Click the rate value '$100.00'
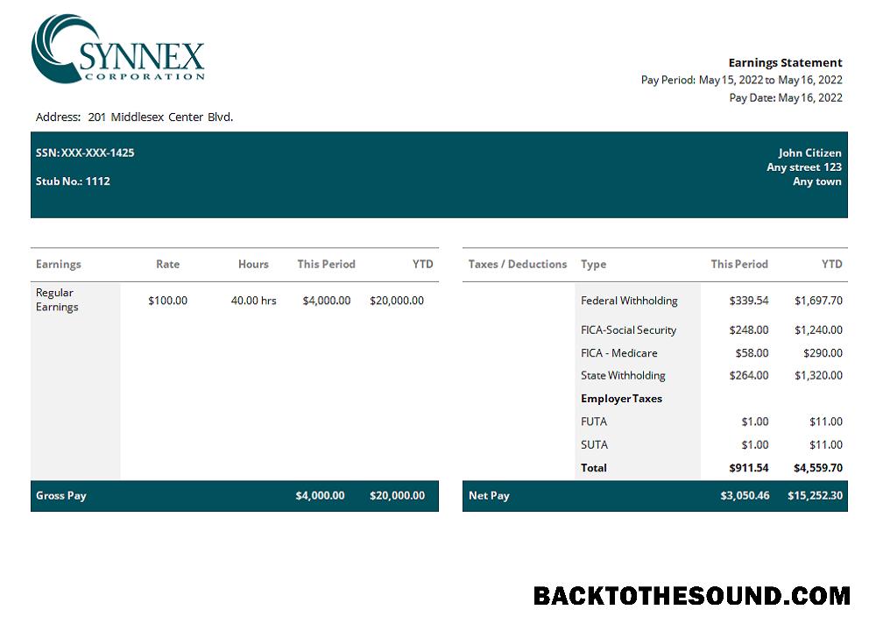Image resolution: width=876 pixels, height=631 pixels. click(167, 301)
